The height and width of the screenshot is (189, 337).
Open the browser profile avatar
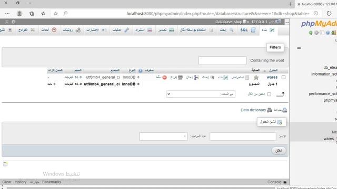[x=19, y=14]
